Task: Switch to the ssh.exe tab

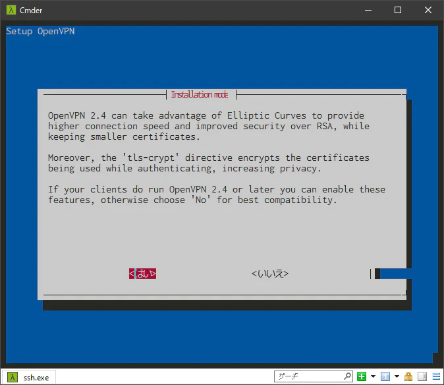Action: 28,377
